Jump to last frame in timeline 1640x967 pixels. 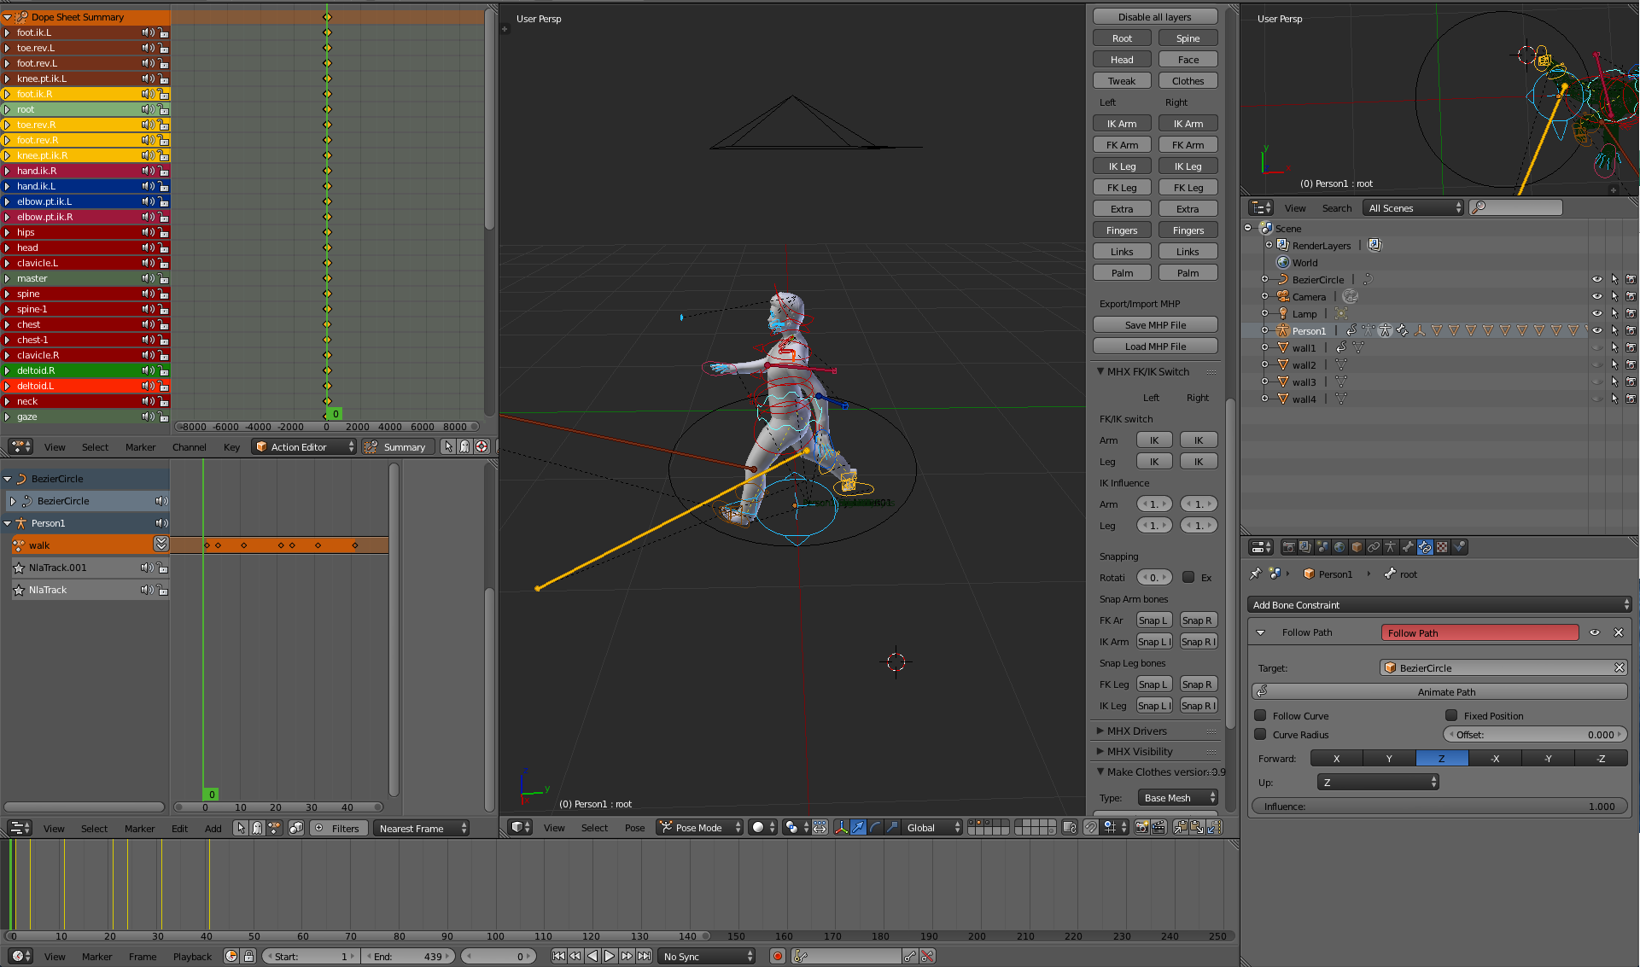pyautogui.click(x=645, y=956)
